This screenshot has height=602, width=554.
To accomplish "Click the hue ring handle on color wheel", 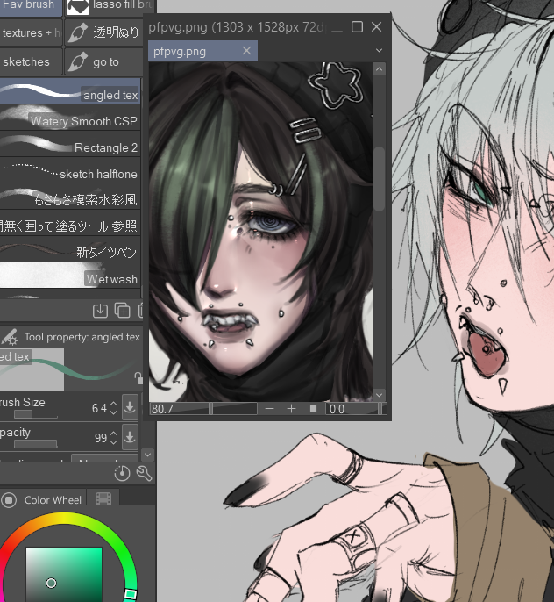I will tap(131, 594).
